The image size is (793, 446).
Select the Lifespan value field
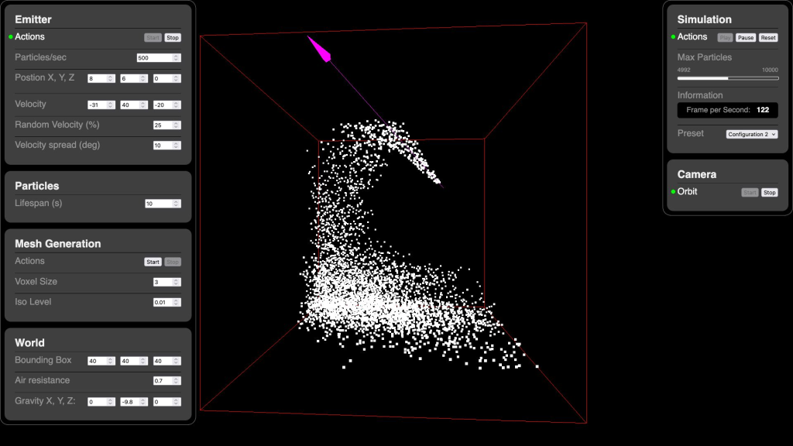(159, 204)
